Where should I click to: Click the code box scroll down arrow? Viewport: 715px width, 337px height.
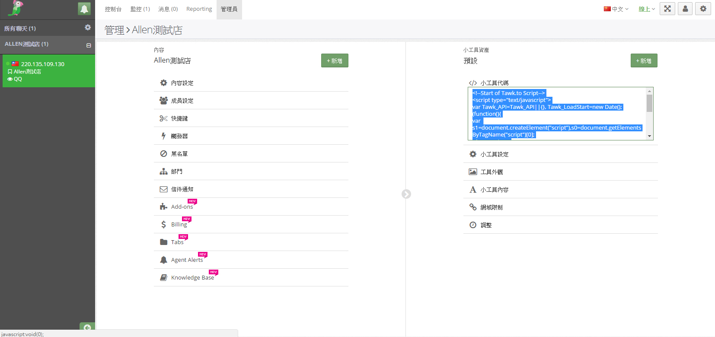tap(649, 137)
